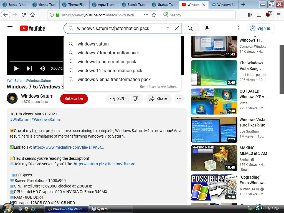
Task: Click #WindowsSaturn hashtag in description
Action: [x=46, y=120]
